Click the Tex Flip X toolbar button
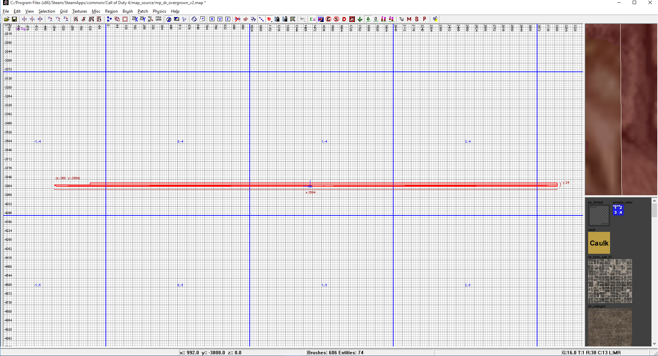Screen dimensions: 658x356 135,19
